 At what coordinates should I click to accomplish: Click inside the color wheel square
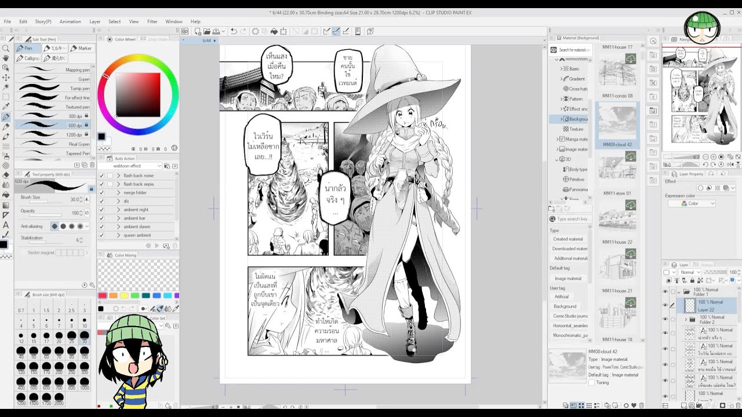(x=138, y=94)
